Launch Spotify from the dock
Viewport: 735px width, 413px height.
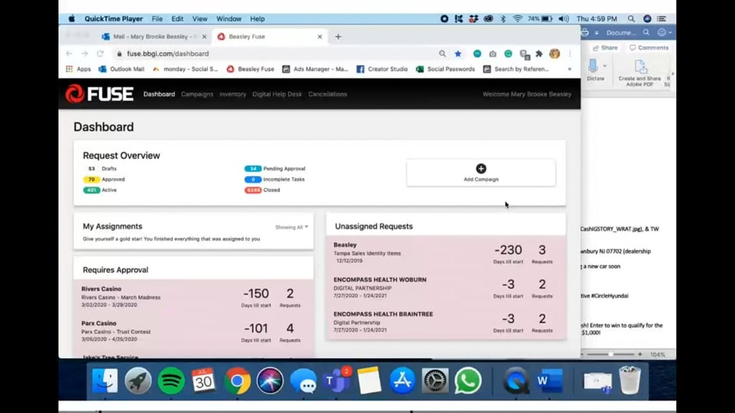(x=171, y=381)
